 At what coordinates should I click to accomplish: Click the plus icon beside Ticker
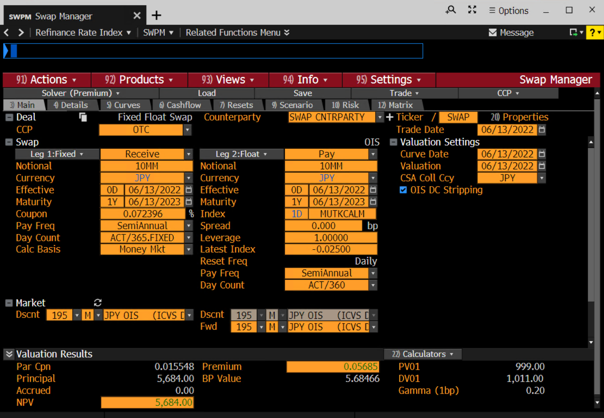pyautogui.click(x=389, y=117)
